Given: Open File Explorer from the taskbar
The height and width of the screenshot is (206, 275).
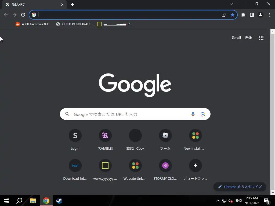Looking at the screenshot, I should point(33,201).
